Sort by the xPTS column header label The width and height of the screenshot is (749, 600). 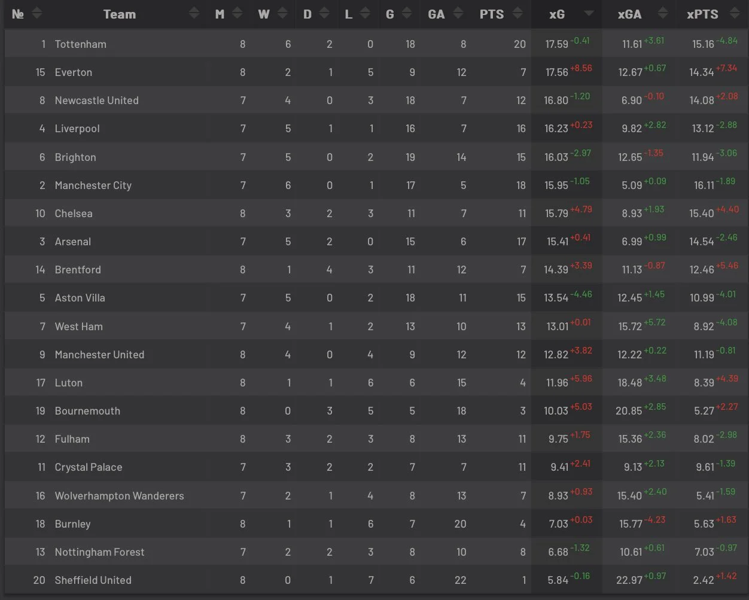tap(702, 14)
